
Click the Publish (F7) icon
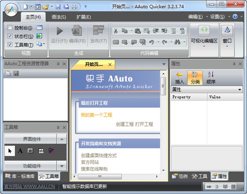[98, 31]
